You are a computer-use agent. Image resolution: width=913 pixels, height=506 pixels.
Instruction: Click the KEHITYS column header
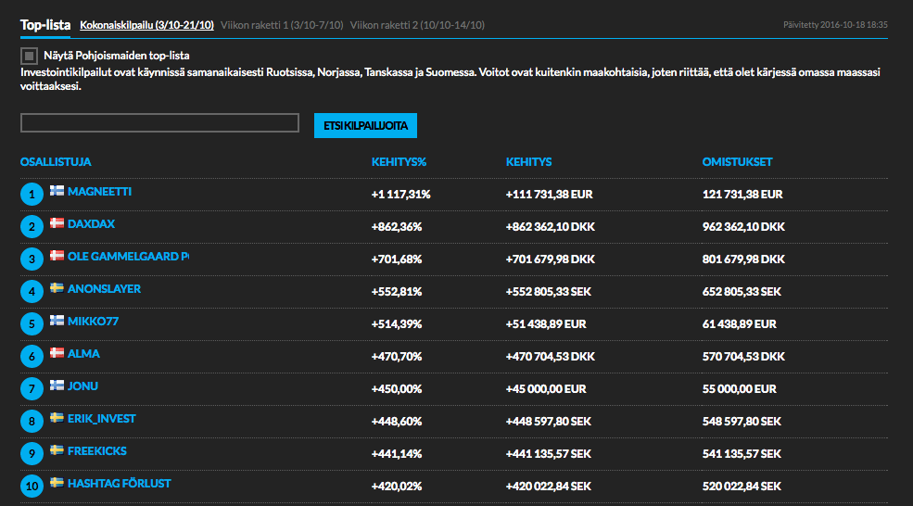pos(528,162)
